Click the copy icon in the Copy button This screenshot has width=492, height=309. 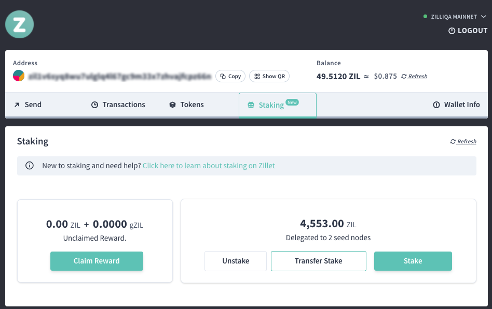[222, 76]
